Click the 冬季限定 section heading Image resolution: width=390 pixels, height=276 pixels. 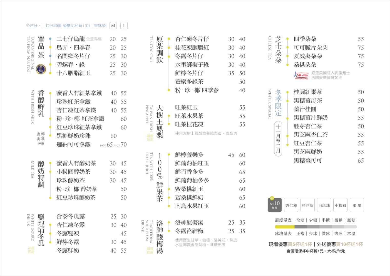tap(278, 103)
